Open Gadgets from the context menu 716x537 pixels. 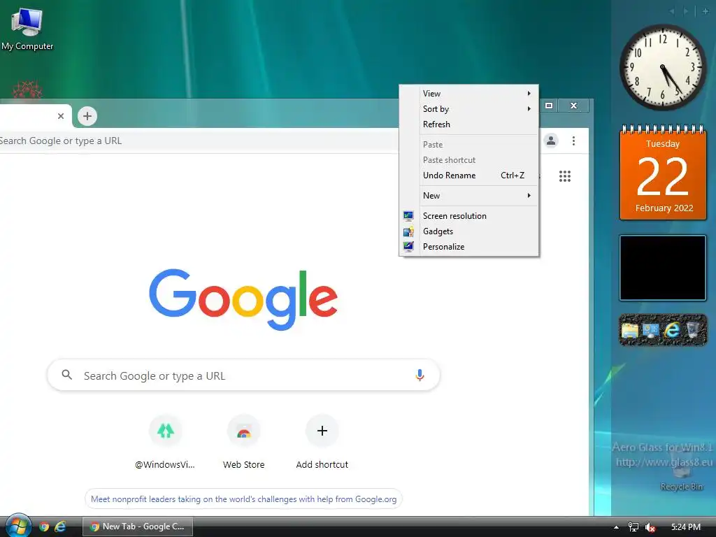tap(478, 231)
